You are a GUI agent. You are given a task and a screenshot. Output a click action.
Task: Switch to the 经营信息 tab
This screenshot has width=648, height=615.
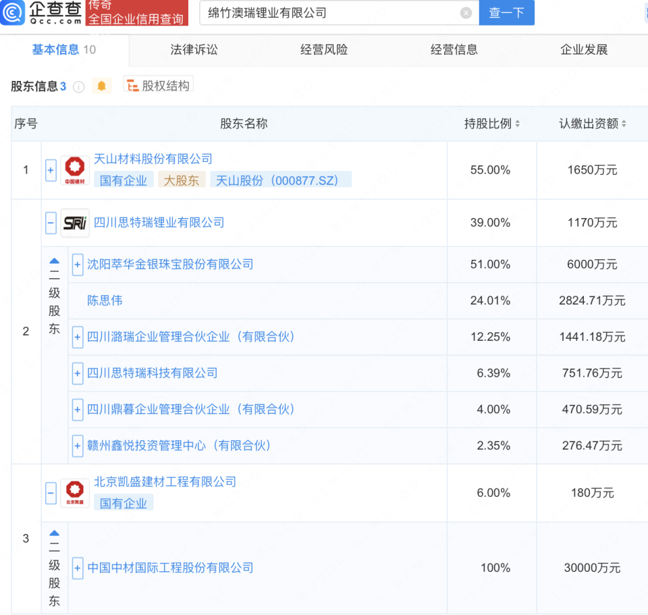[454, 49]
